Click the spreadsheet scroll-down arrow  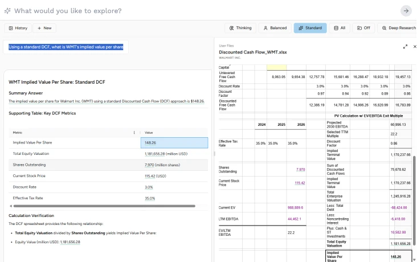click(414, 260)
